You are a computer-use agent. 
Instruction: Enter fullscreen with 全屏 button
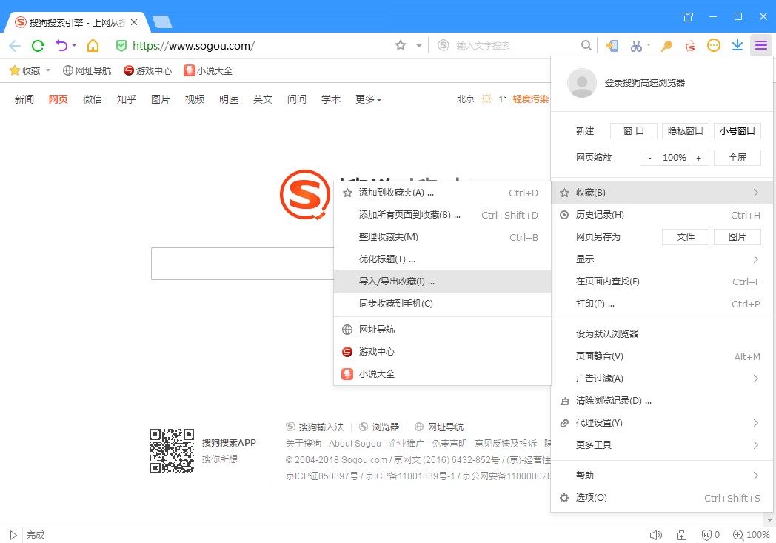[x=737, y=158]
